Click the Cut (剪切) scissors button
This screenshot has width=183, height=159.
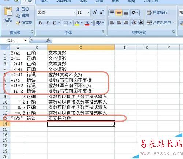(x=23, y=9)
